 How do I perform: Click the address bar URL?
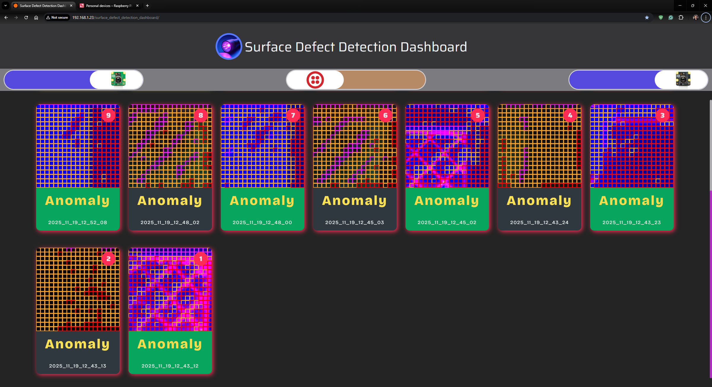[116, 17]
